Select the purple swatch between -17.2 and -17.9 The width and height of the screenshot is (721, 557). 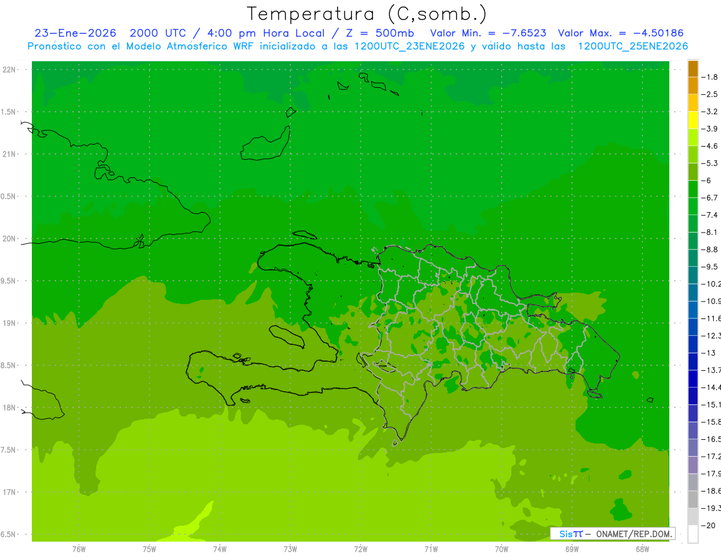[x=693, y=464]
